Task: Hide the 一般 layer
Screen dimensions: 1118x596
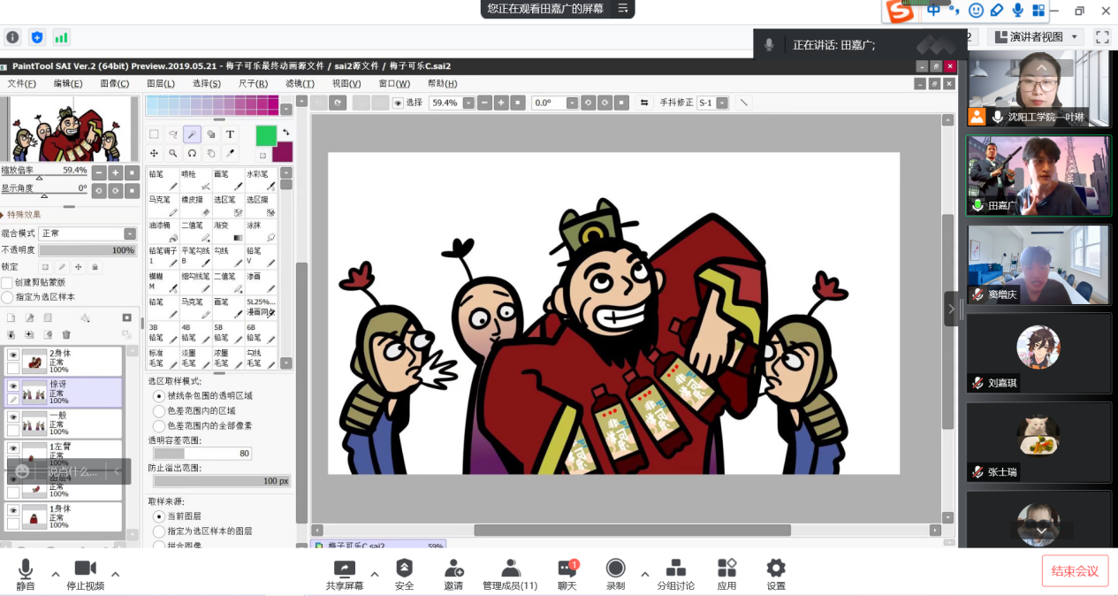Action: (x=12, y=416)
